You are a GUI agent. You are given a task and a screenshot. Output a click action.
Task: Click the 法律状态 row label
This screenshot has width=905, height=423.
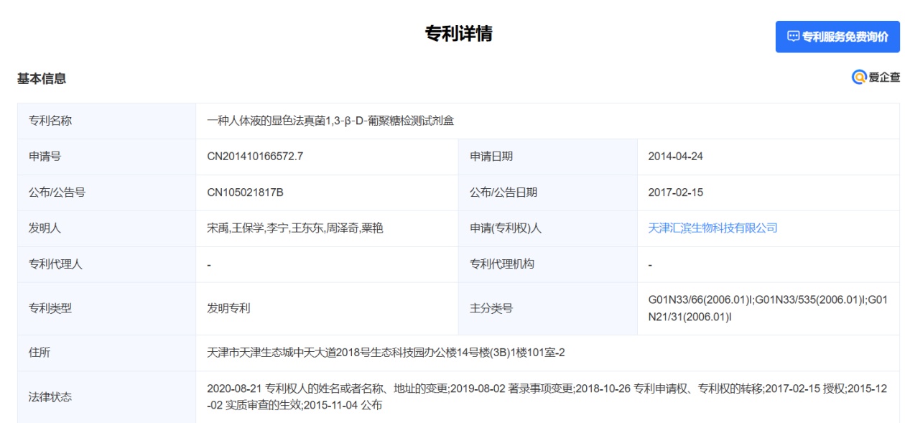coord(50,397)
